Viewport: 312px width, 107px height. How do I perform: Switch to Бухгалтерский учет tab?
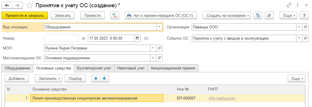[94, 68]
